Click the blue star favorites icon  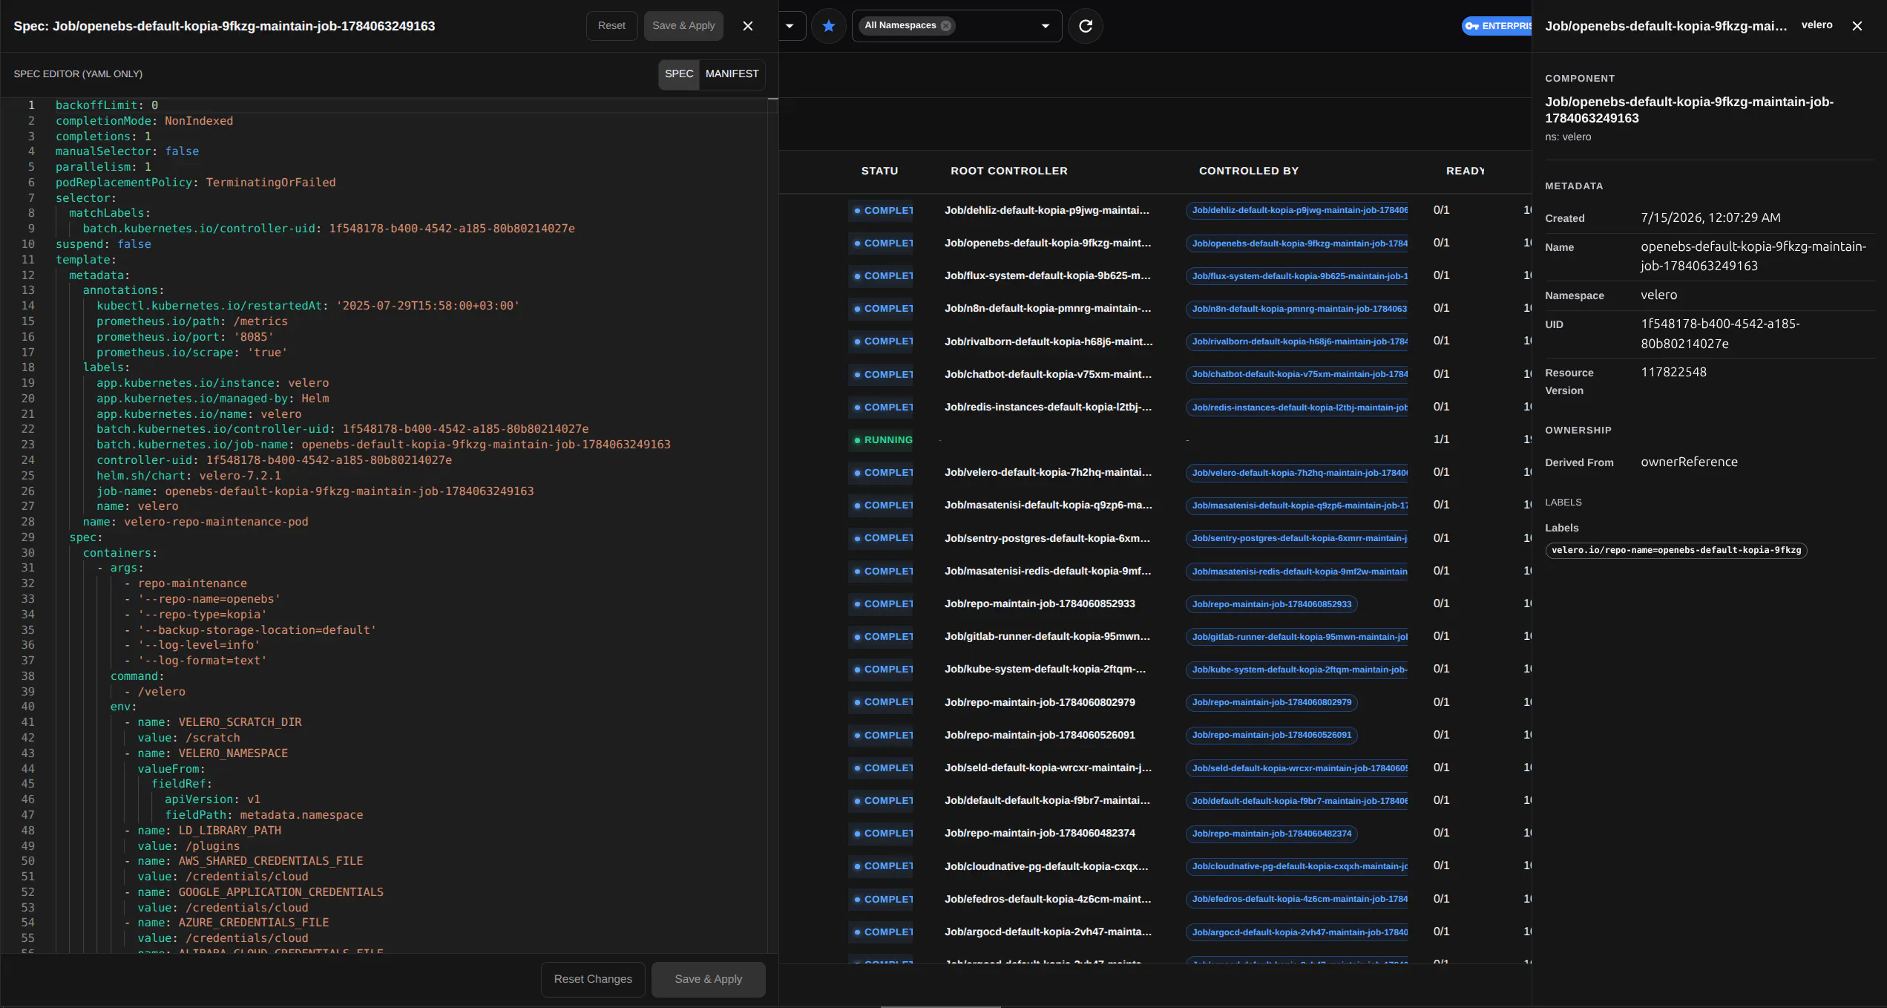[828, 26]
